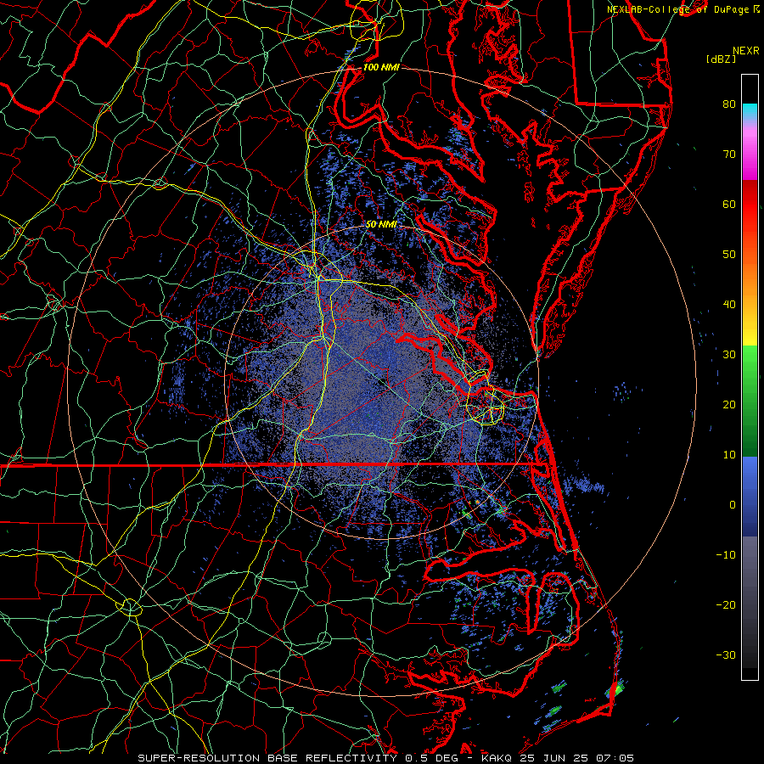The image size is (764, 764).
Task: Click the blue 0-10 dBZ color band
Action: coord(750,481)
